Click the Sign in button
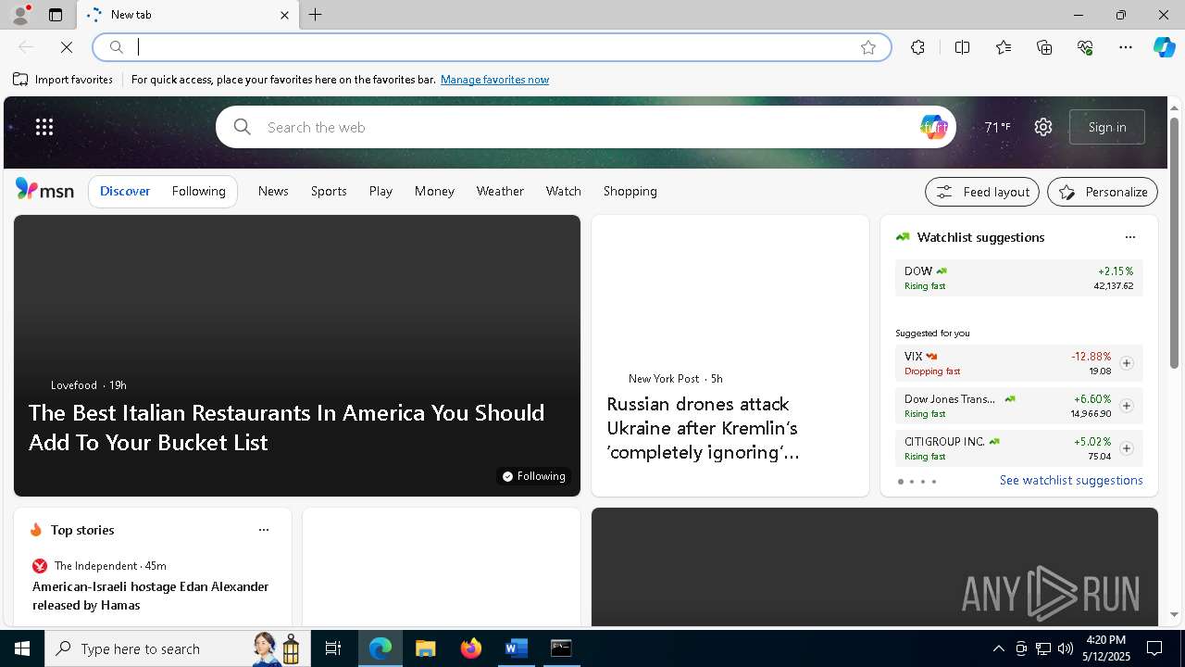 tap(1107, 127)
